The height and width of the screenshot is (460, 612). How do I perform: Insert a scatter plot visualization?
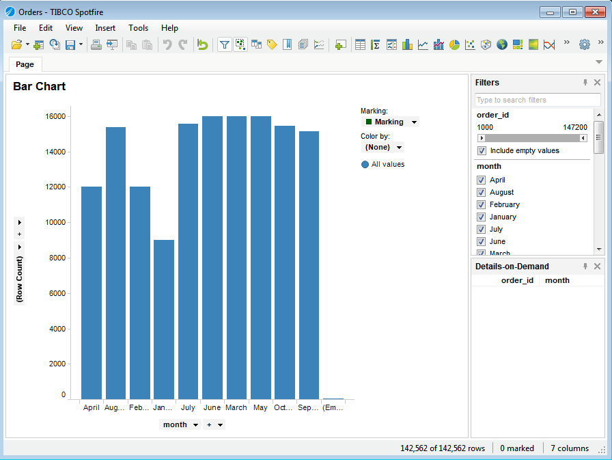tap(470, 44)
